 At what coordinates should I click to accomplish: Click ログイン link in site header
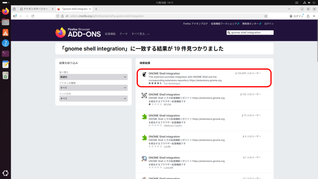(x=269, y=24)
